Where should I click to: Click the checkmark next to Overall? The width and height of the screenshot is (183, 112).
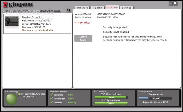coord(52,102)
